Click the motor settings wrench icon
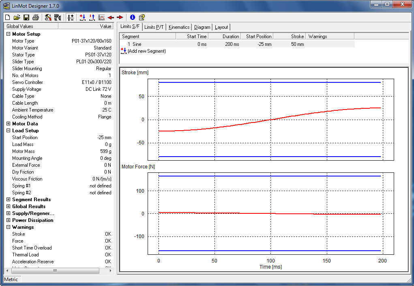Image resolution: width=414 pixels, height=286 pixels. tap(48, 17)
